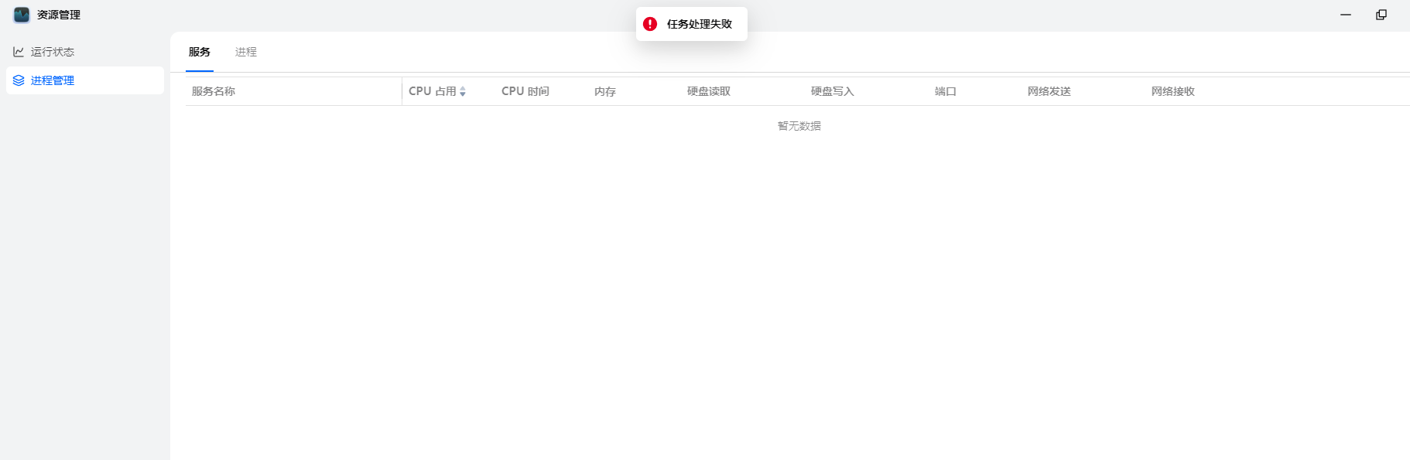Click the 暂无数据 empty table message
Viewport: 1410px width, 460px height.
point(799,126)
